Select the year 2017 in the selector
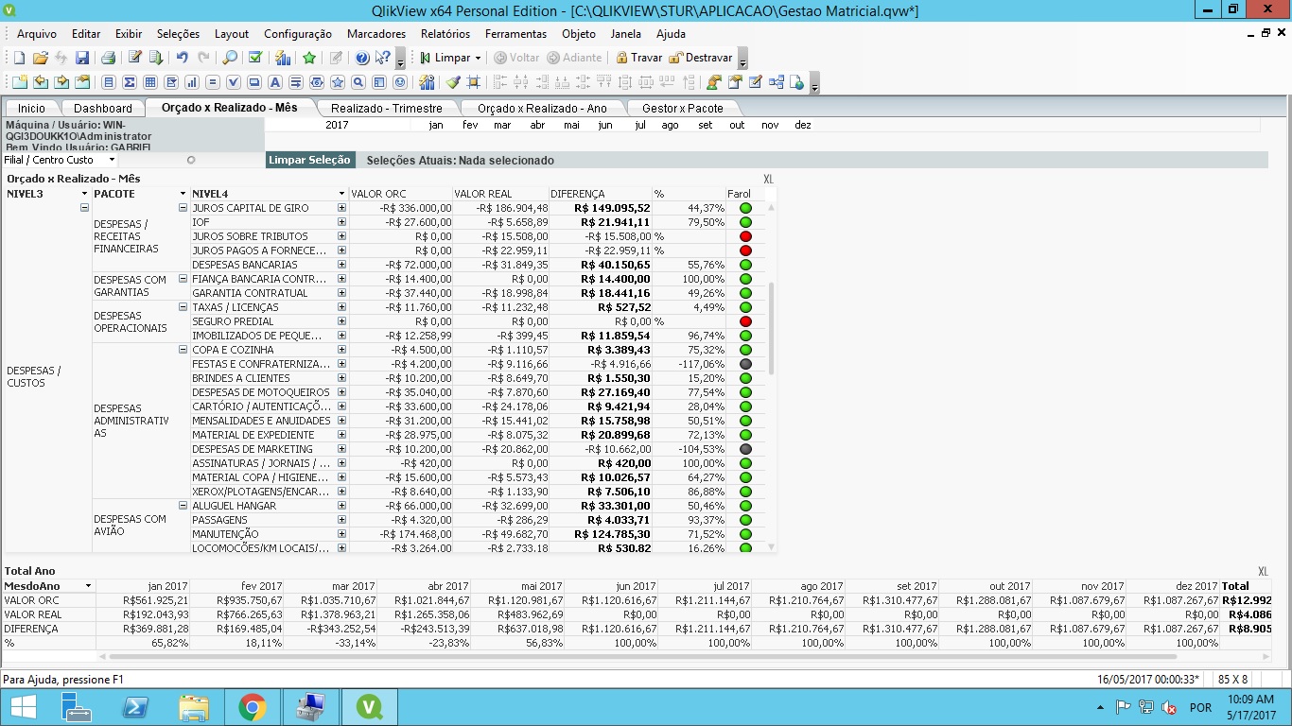Viewport: 1292px width, 726px height. (x=337, y=125)
